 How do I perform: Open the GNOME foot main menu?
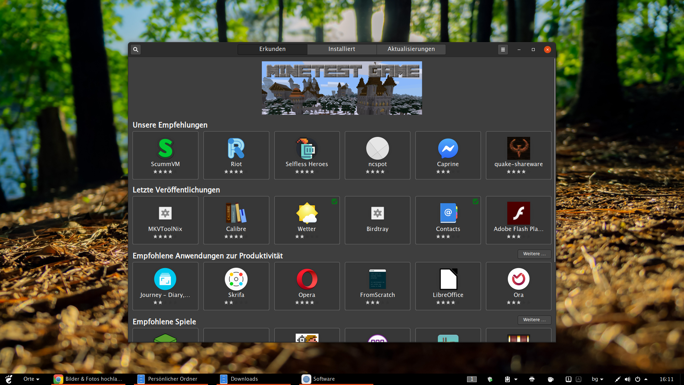[9, 379]
